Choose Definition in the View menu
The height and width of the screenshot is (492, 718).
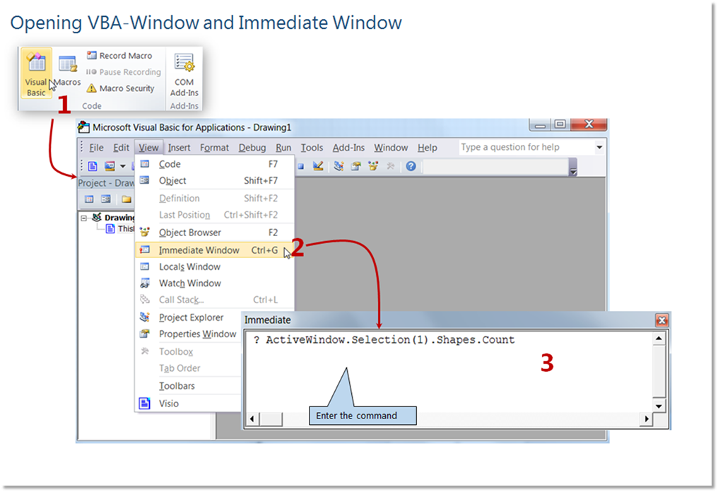[x=214, y=199]
